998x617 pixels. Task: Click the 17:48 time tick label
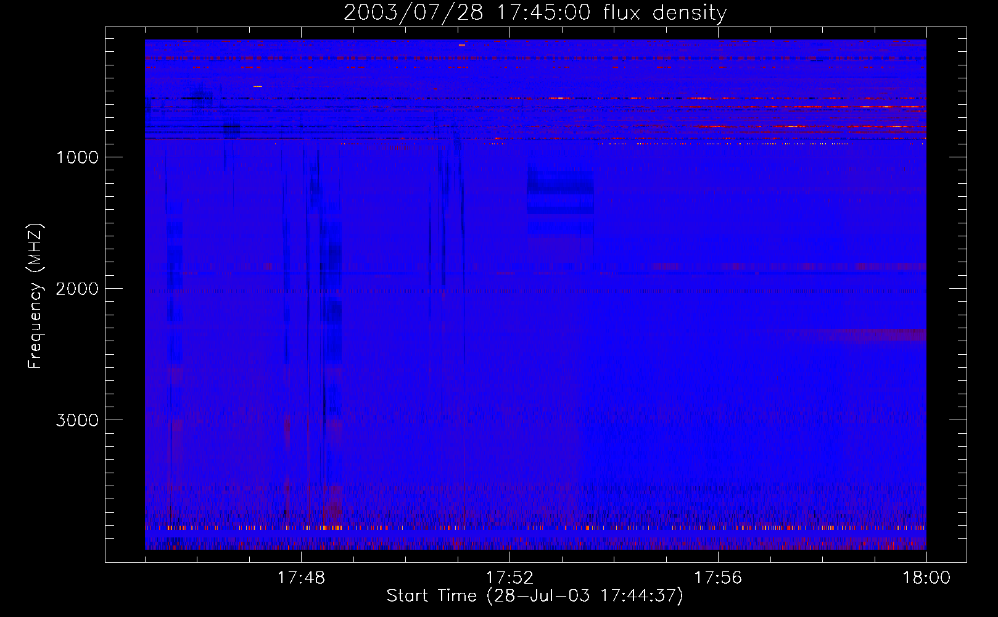(301, 578)
